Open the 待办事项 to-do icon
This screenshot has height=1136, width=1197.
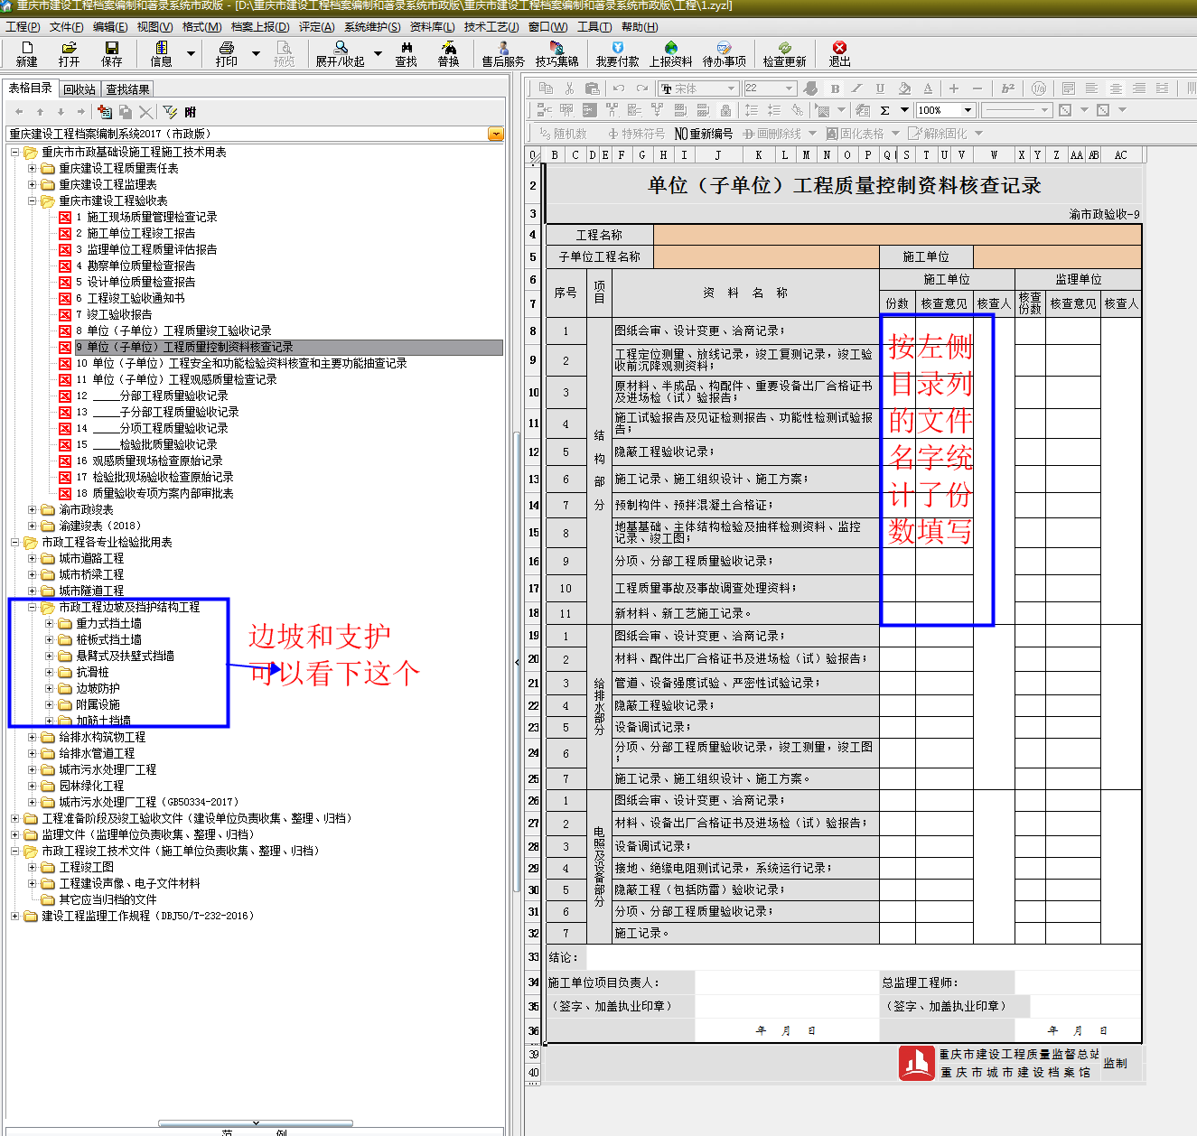(x=725, y=54)
